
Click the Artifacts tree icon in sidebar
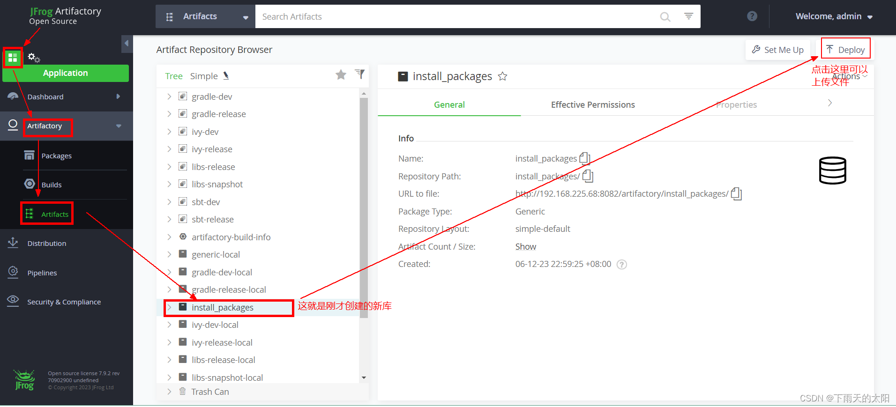(x=30, y=214)
